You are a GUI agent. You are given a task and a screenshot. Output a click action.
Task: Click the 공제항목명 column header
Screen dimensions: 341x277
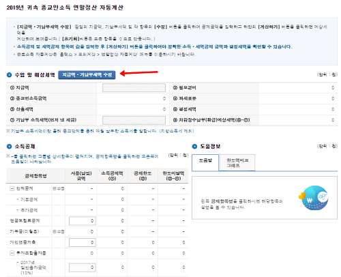click(x=35, y=176)
